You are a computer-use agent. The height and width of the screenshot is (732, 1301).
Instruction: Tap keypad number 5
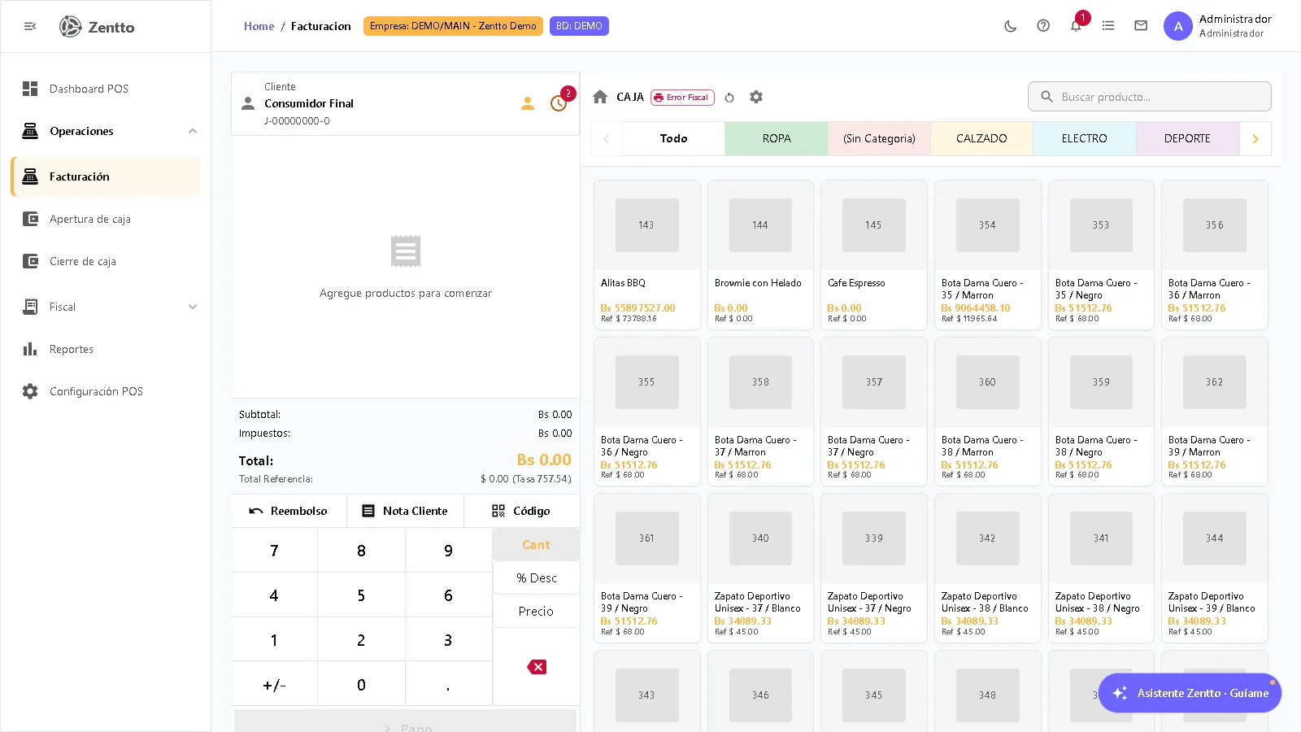coord(361,595)
